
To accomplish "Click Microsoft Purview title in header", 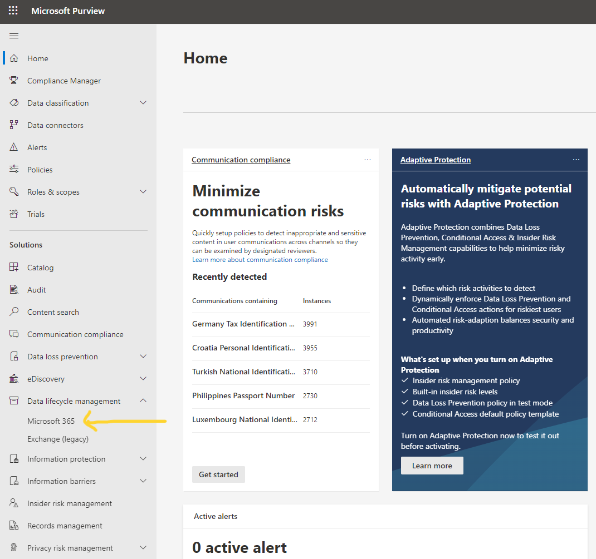I will click(x=68, y=11).
